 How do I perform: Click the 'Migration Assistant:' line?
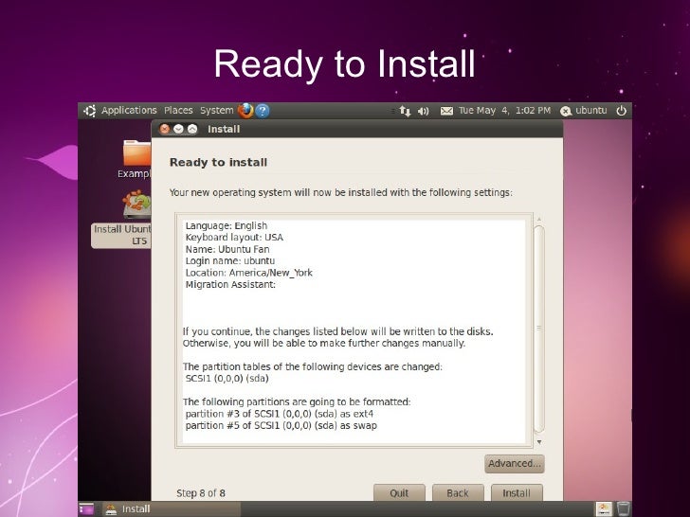pos(230,284)
